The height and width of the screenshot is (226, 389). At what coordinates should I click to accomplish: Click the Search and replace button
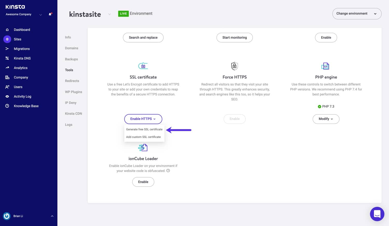(143, 38)
